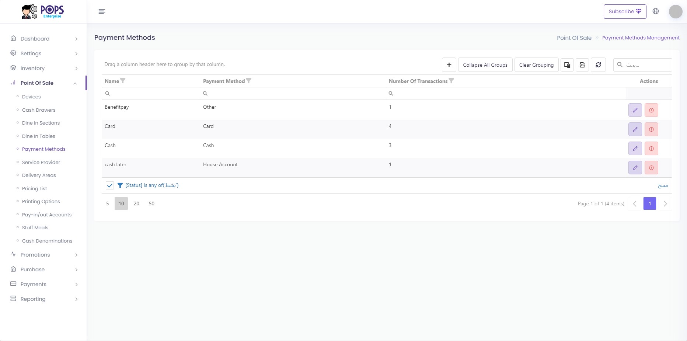The image size is (687, 341).
Task: Open Cash Drawers from the sidebar
Action: click(39, 110)
